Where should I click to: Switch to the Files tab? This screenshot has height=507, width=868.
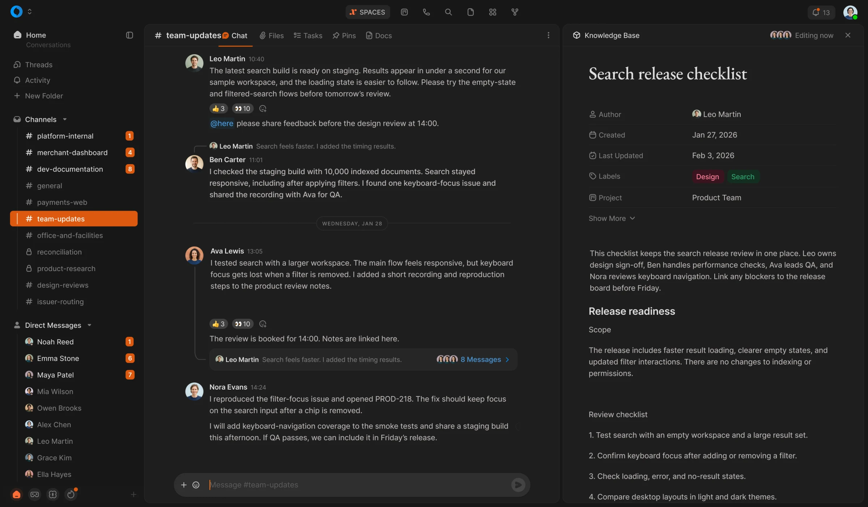click(x=272, y=35)
